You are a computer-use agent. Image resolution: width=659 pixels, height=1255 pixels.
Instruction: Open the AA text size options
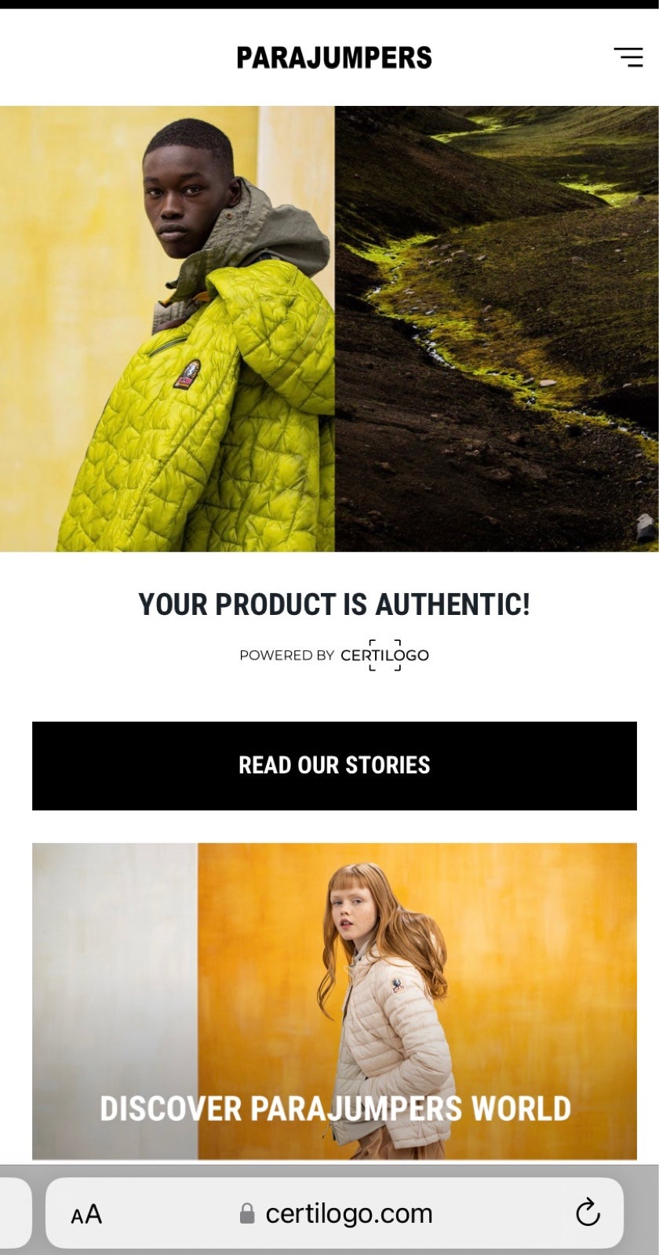coord(86,1214)
